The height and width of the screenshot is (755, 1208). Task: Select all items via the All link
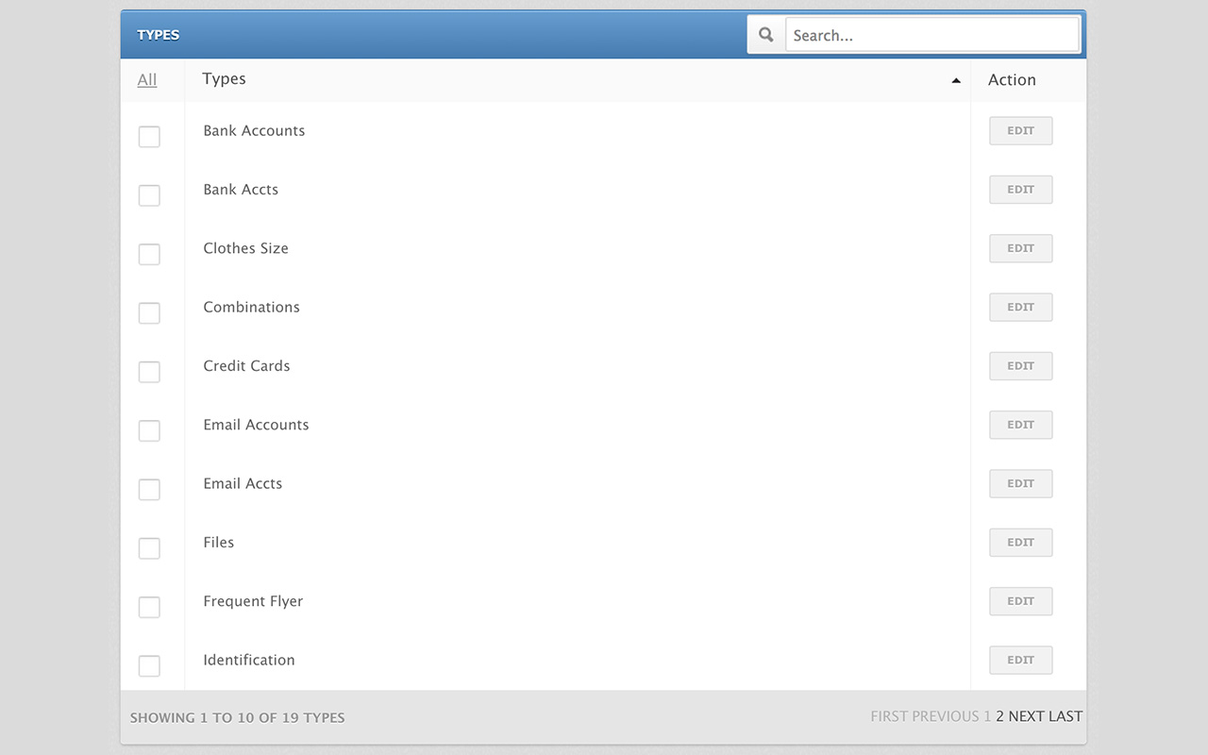click(x=147, y=80)
